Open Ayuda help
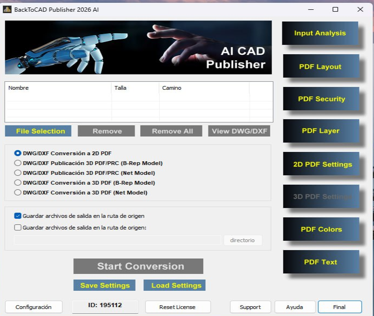 point(295,307)
